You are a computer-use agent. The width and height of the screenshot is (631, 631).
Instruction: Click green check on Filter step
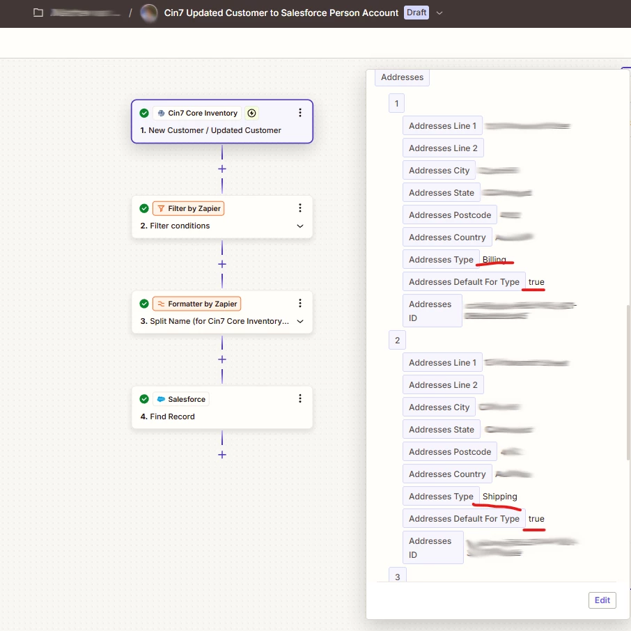click(144, 208)
